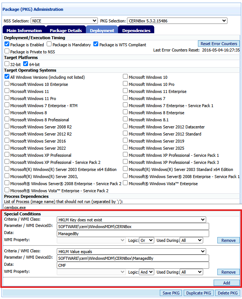This screenshot has height=299, width=242.
Task: Open the Package Details tab
Action: pyautogui.click(x=66, y=31)
